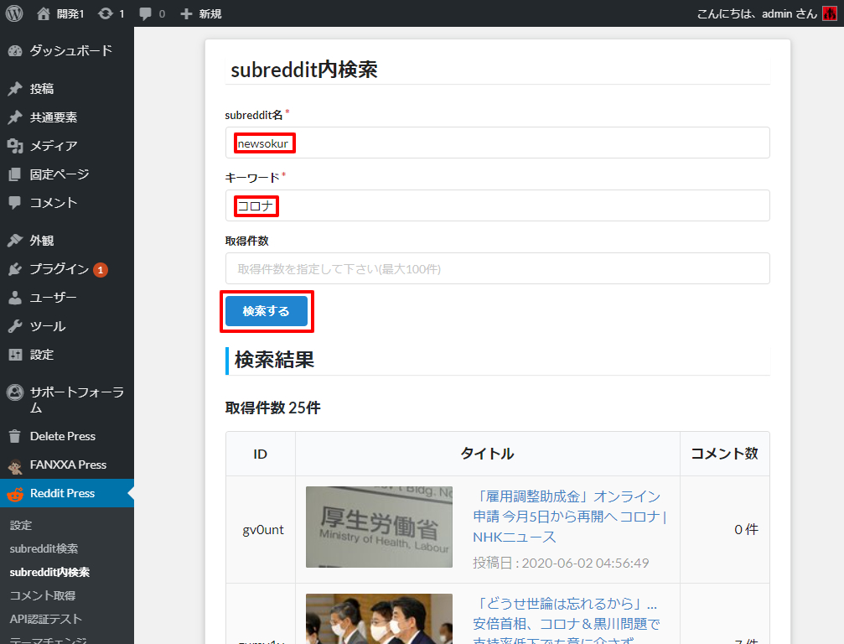Click the support forum person icon

click(x=15, y=392)
